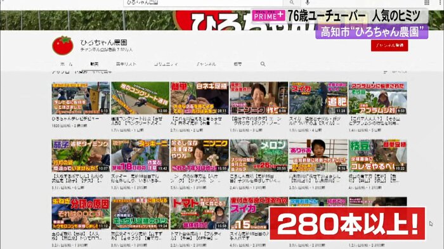Click the ひろちゃんテレビデビュー video title

(x=75, y=119)
